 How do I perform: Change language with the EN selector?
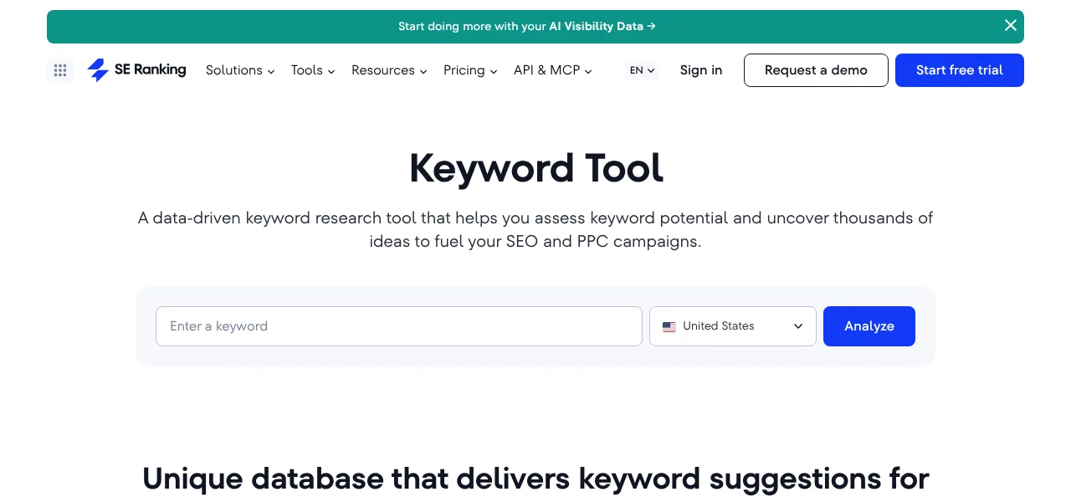click(643, 70)
